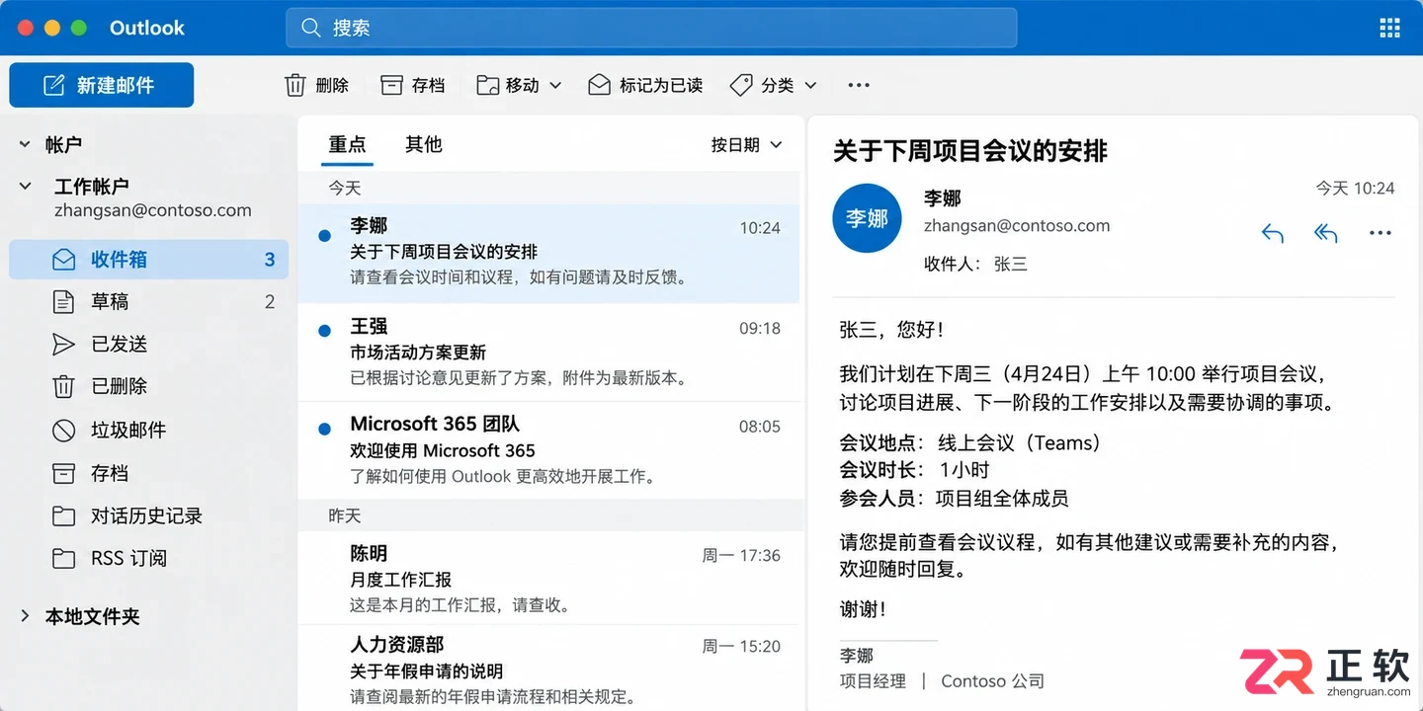Open the app launcher grid icon

pos(1389,28)
